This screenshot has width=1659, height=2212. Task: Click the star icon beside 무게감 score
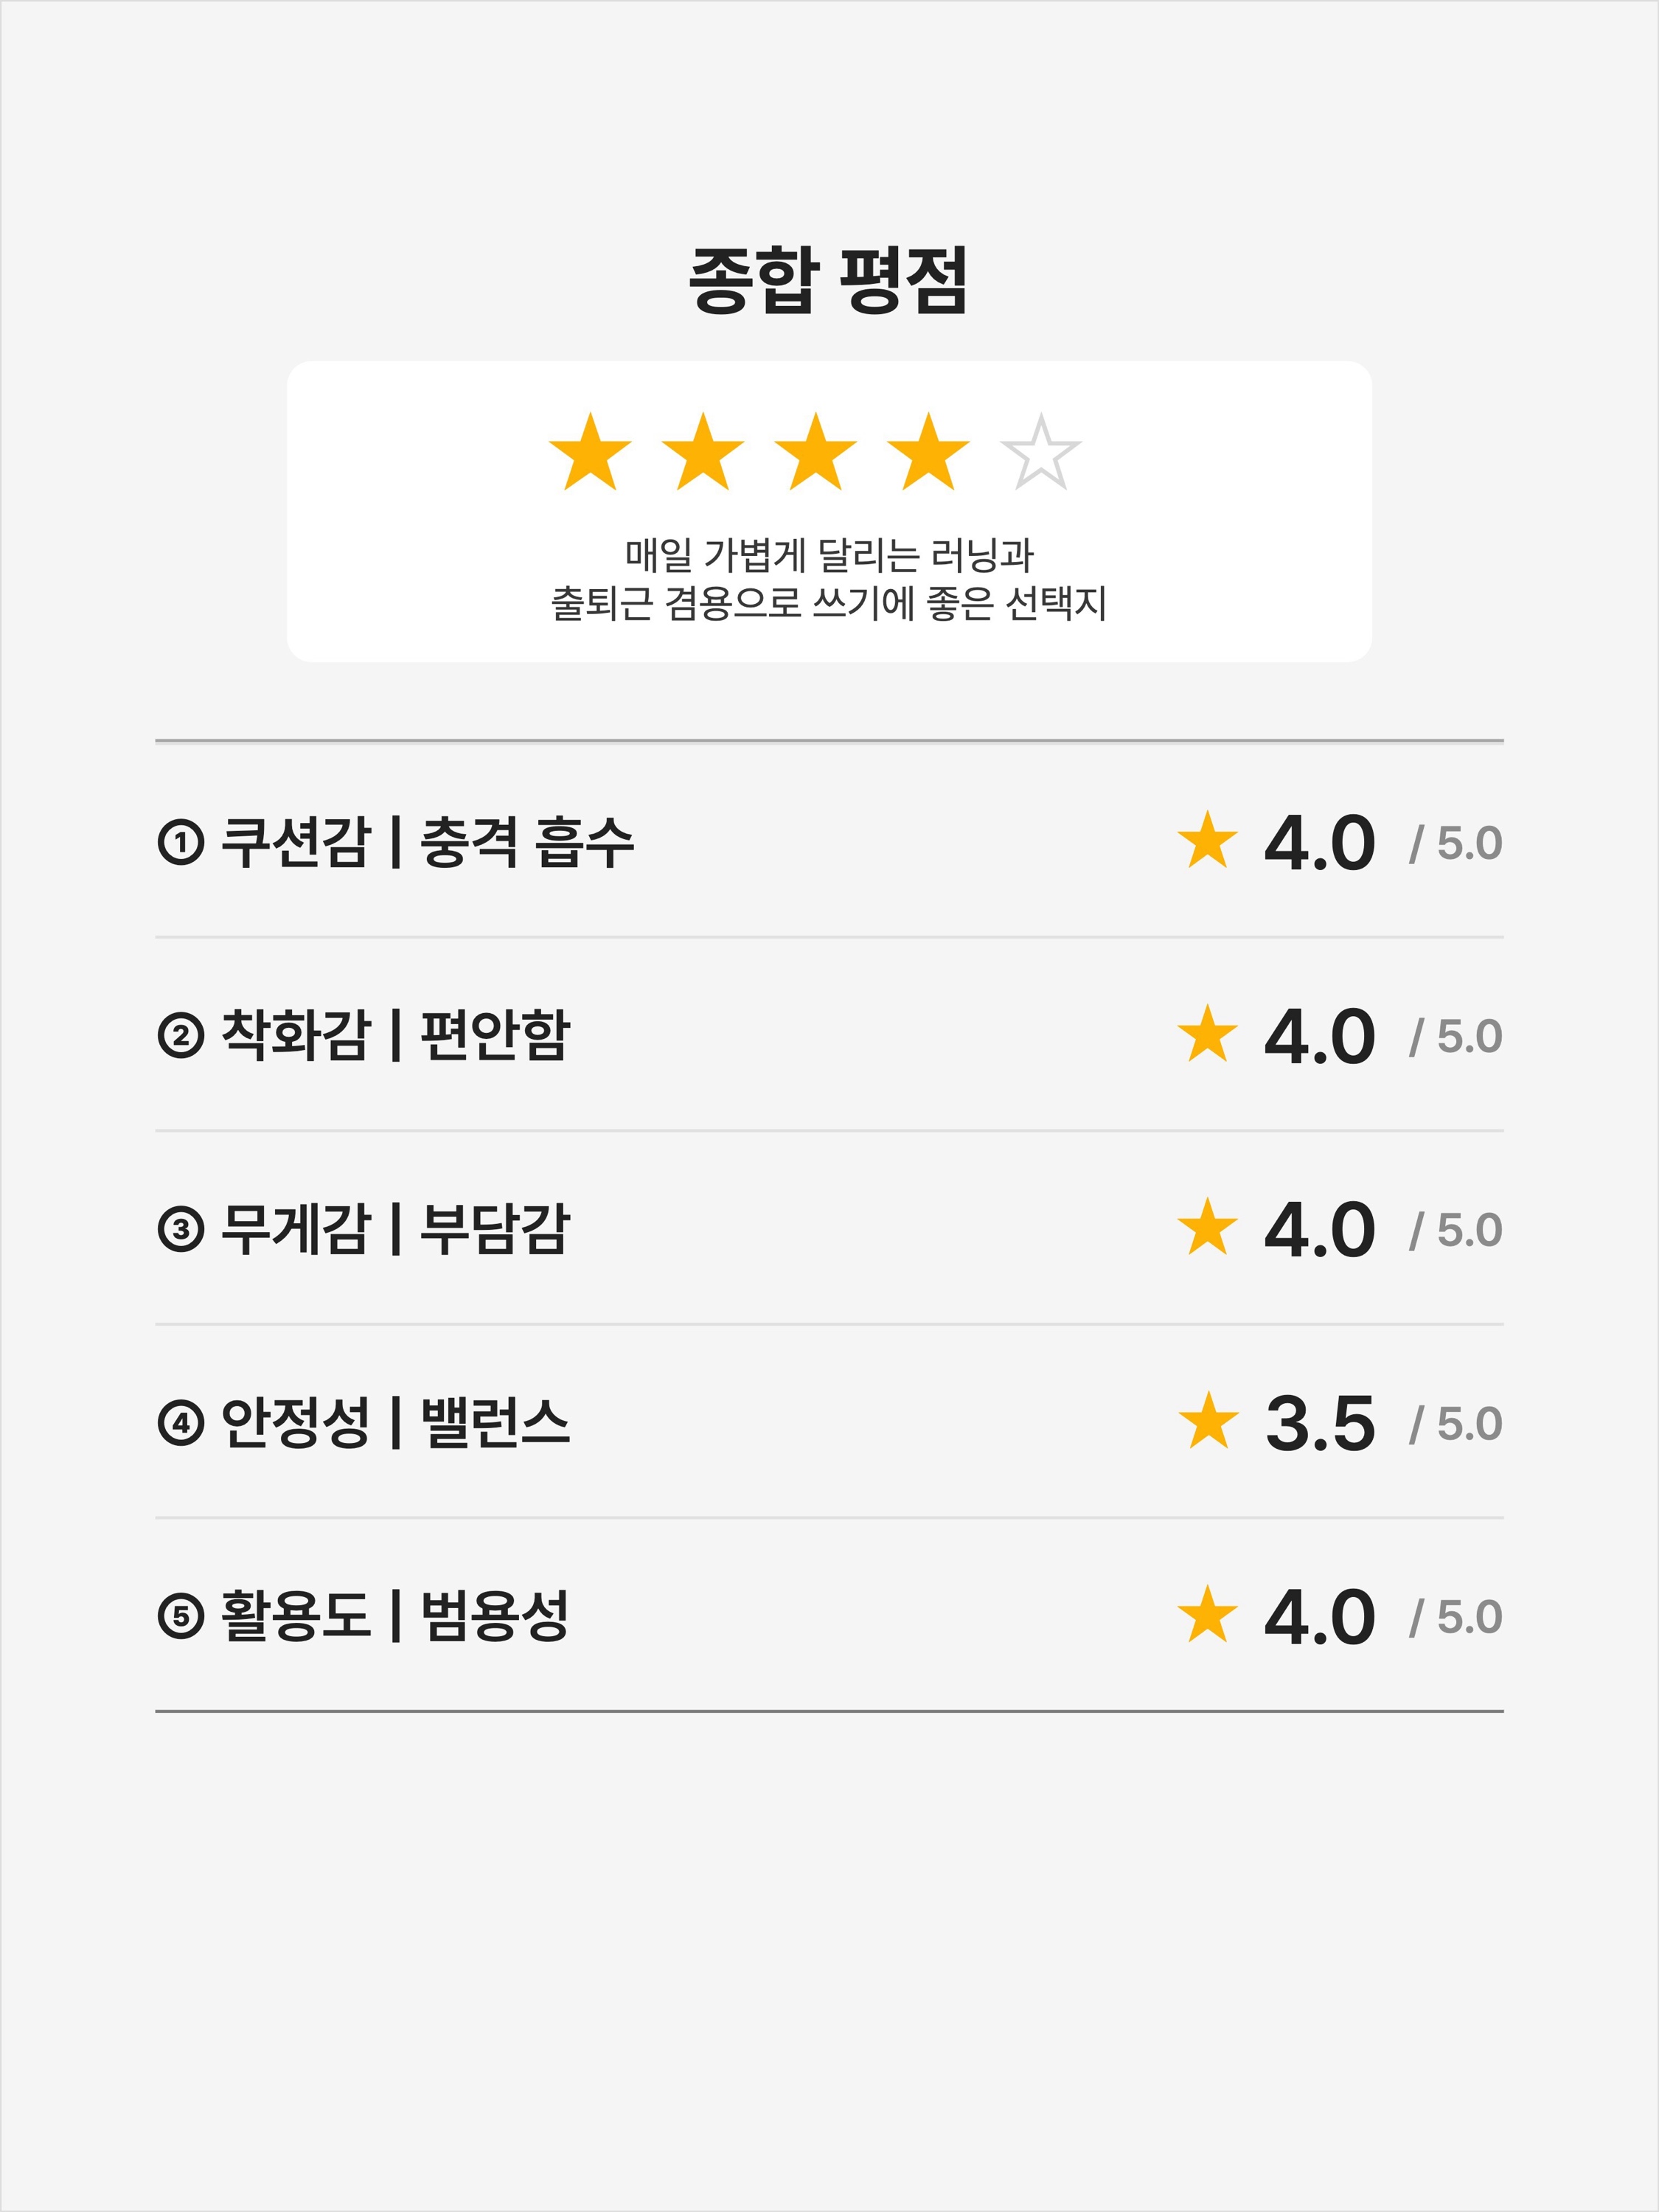click(1208, 1227)
